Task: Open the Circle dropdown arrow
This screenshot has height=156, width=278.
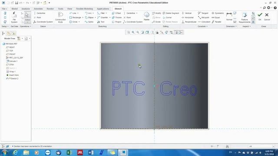Action: [79, 22]
